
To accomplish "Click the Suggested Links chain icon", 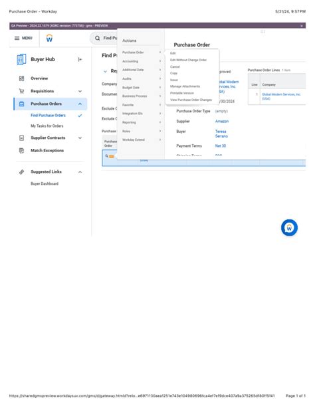I will 21,172.
